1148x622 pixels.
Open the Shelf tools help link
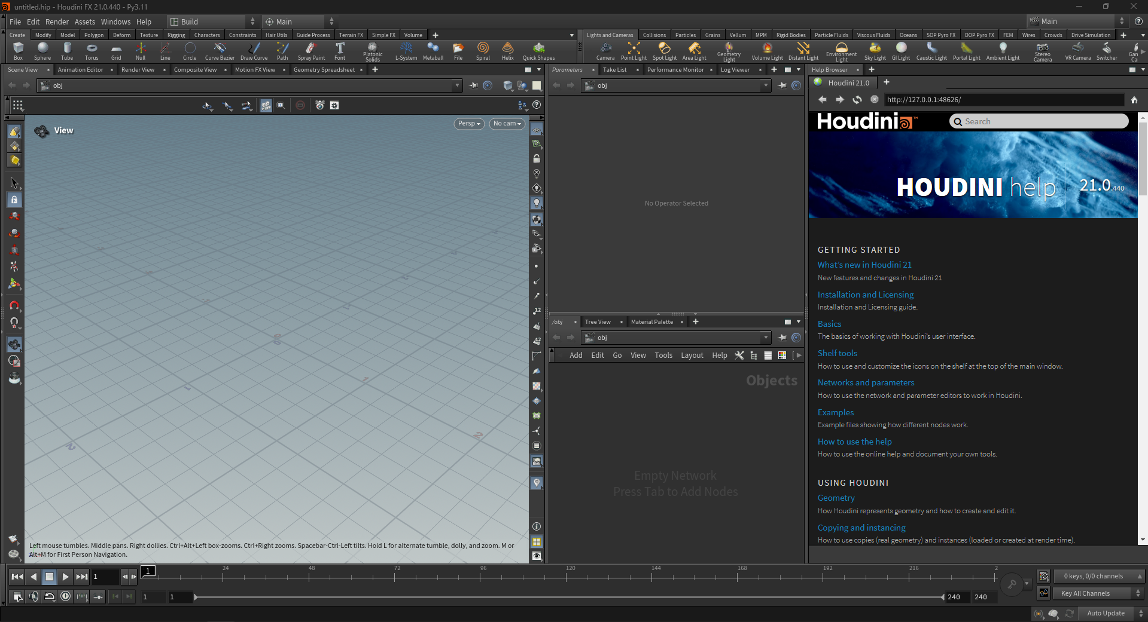838,353
